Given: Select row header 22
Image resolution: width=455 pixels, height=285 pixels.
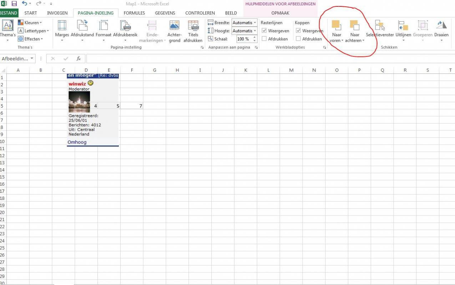Looking at the screenshot, I should (x=3, y=227).
